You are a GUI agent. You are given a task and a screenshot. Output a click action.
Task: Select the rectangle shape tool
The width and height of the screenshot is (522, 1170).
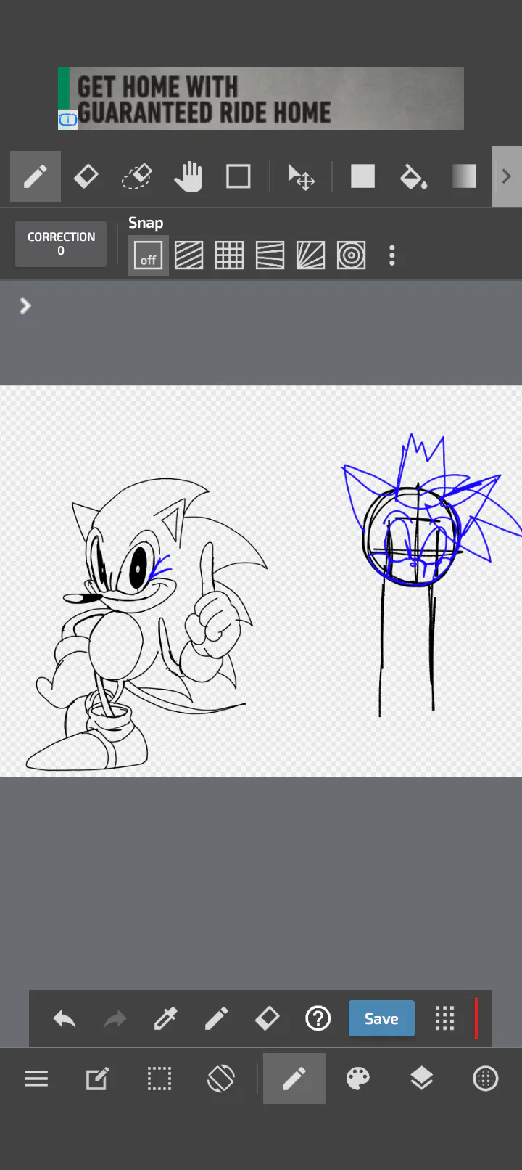239,176
